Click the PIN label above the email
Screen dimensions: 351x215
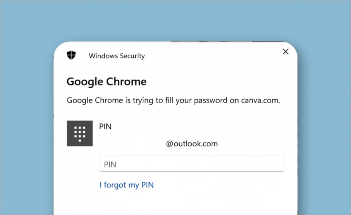click(105, 127)
